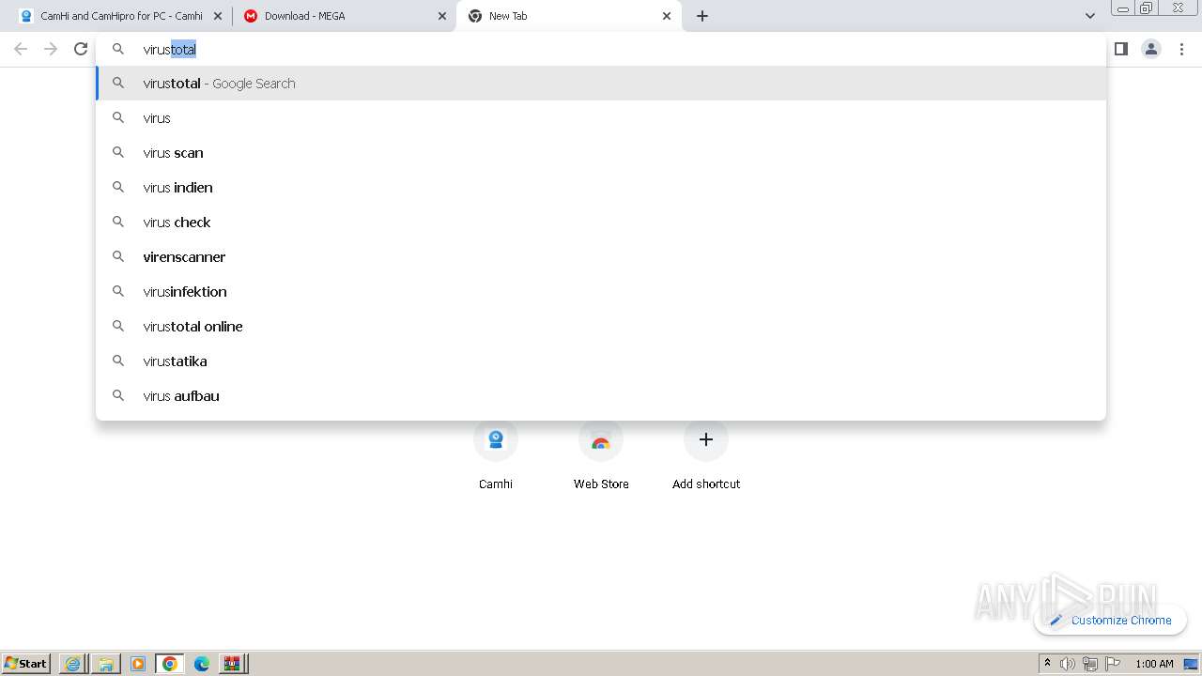This screenshot has width=1202, height=676.
Task: Select the Chrome taskbar button
Action: click(170, 664)
